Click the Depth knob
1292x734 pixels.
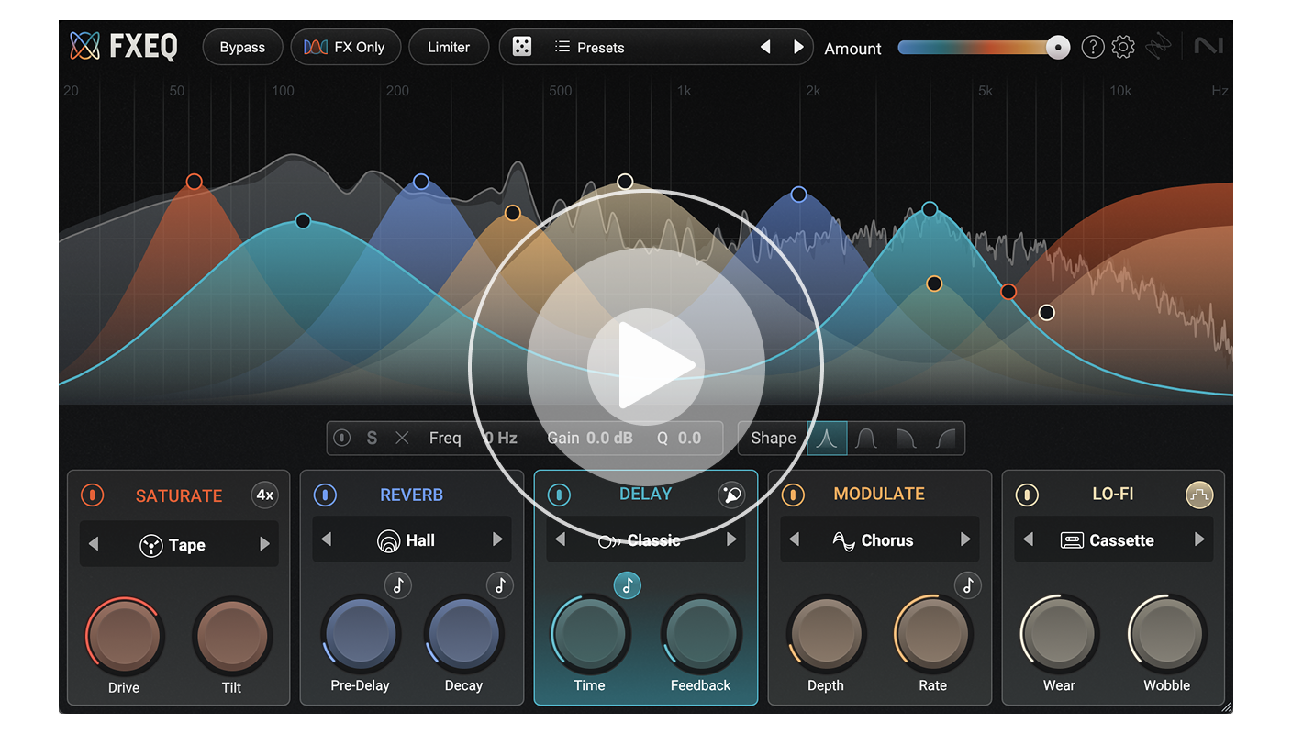pos(826,633)
